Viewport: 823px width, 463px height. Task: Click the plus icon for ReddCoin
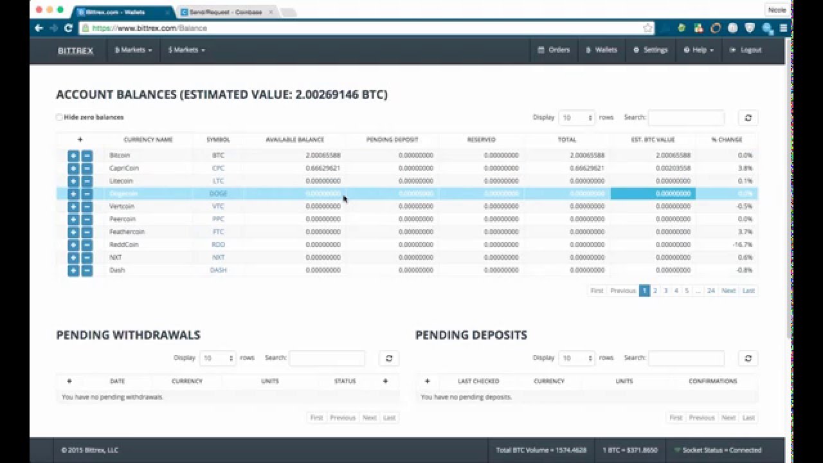[x=73, y=245]
